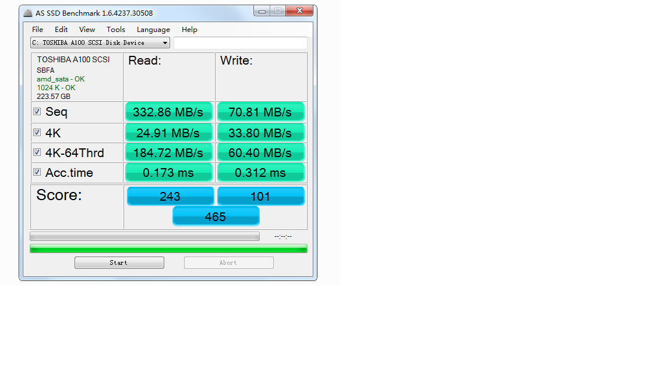Click the amd_sata - OK driver status
Viewport: 671px width, 377px height.
coord(61,79)
